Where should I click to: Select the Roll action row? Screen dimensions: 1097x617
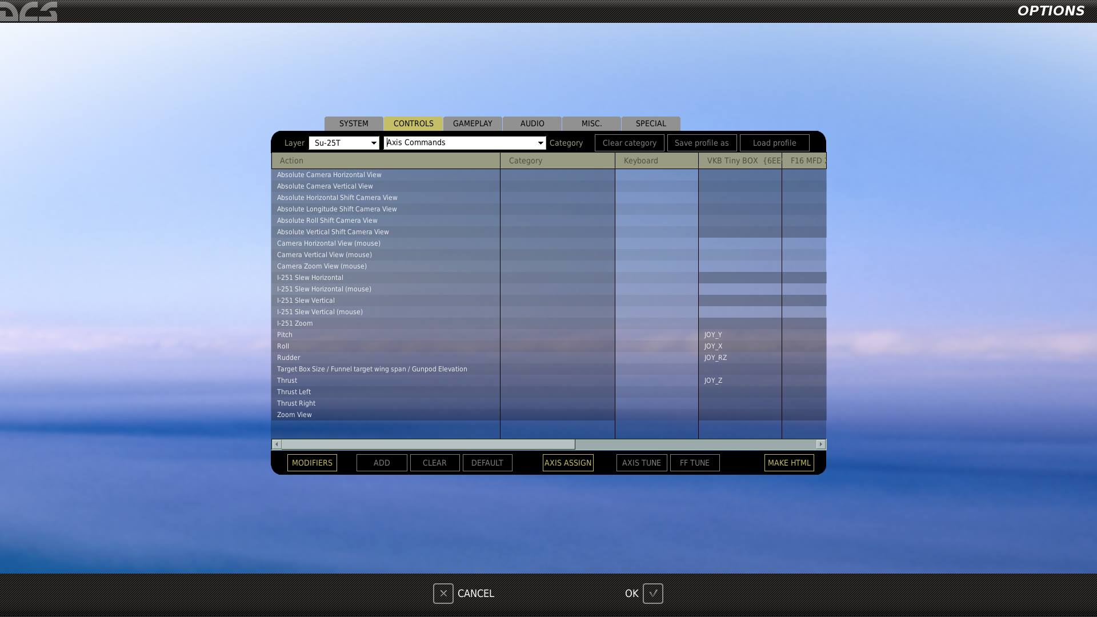tap(548, 346)
